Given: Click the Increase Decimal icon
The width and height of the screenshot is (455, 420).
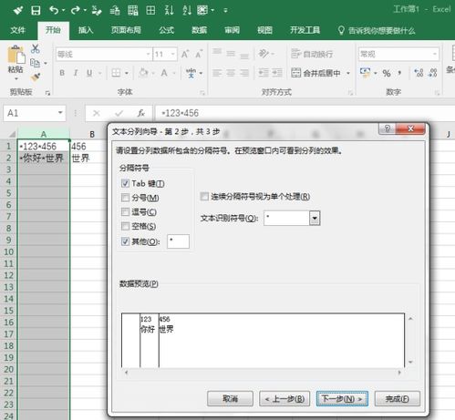Looking at the screenshot, I should click(419, 73).
